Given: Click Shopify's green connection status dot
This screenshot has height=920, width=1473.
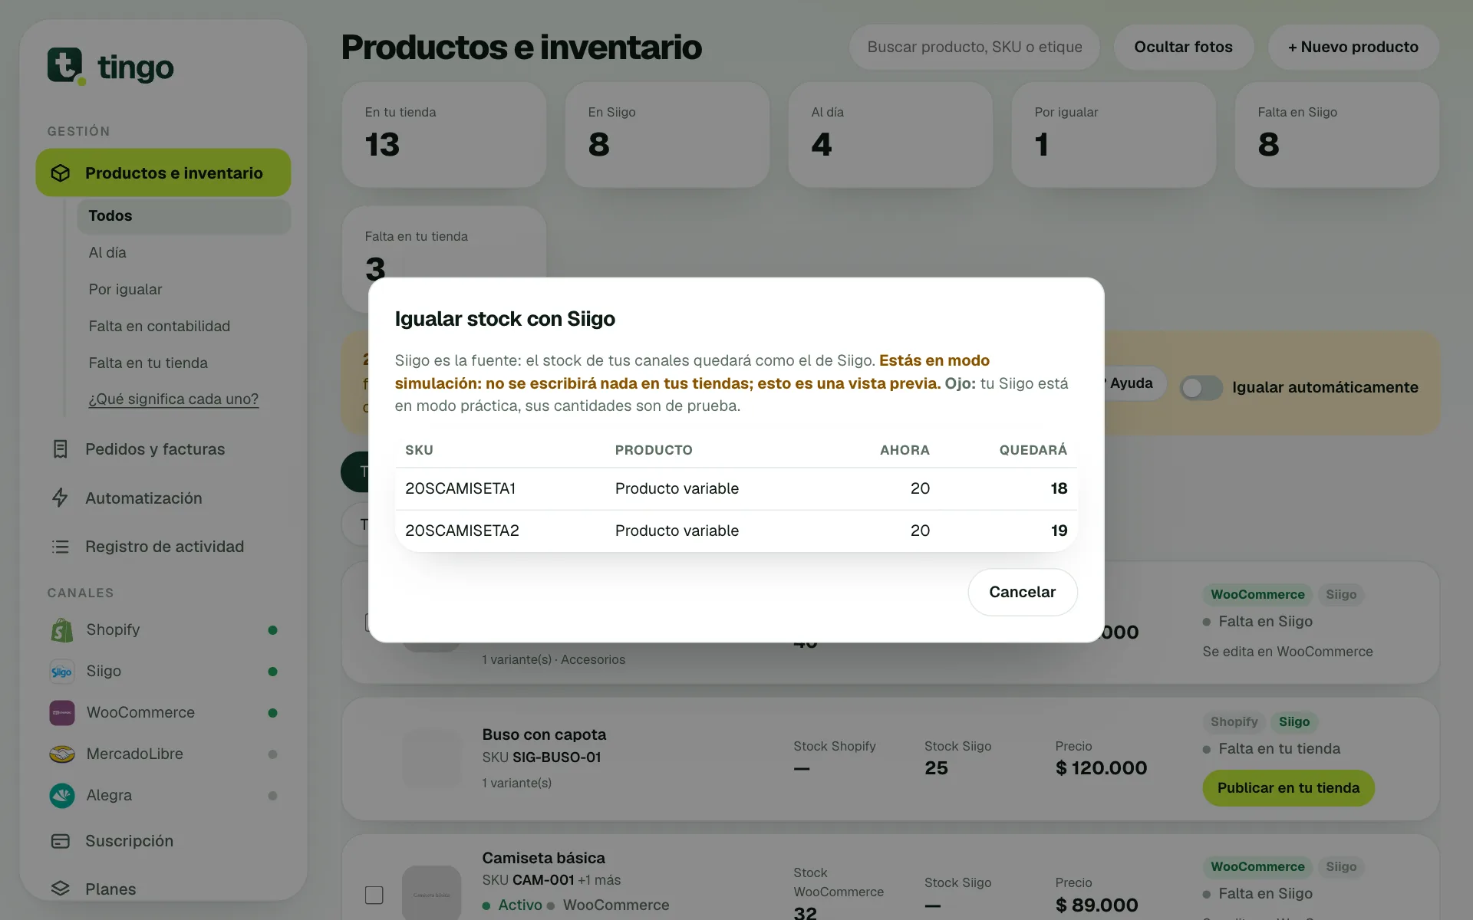Looking at the screenshot, I should 272,630.
